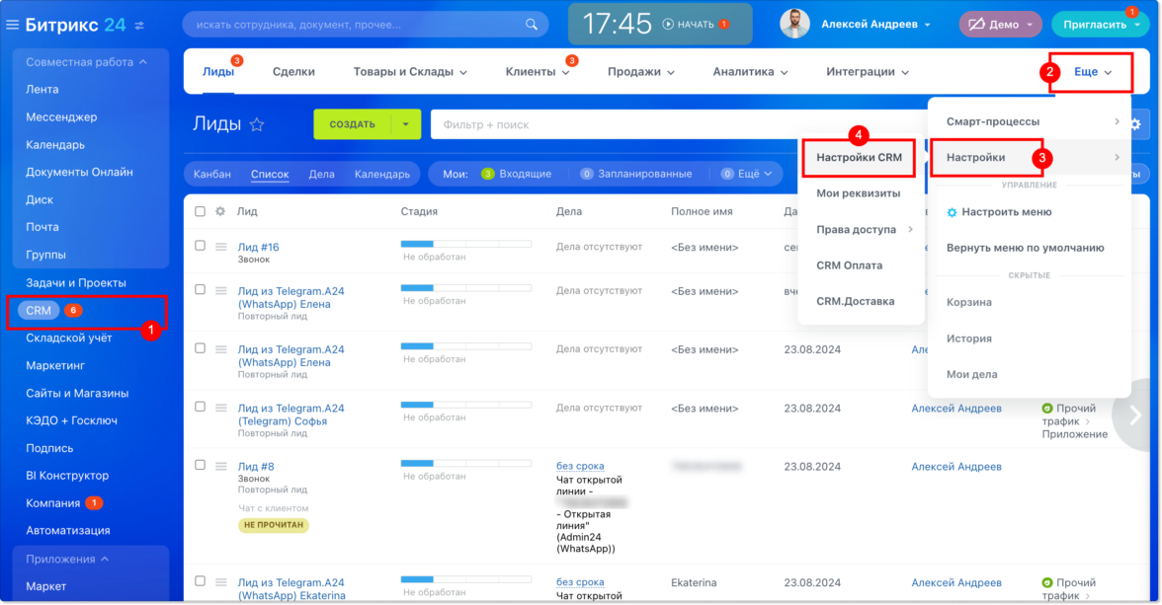Image resolution: width=1162 pixels, height=605 pixels.
Task: Open row actions menu for Лид #8
Action: tap(221, 466)
